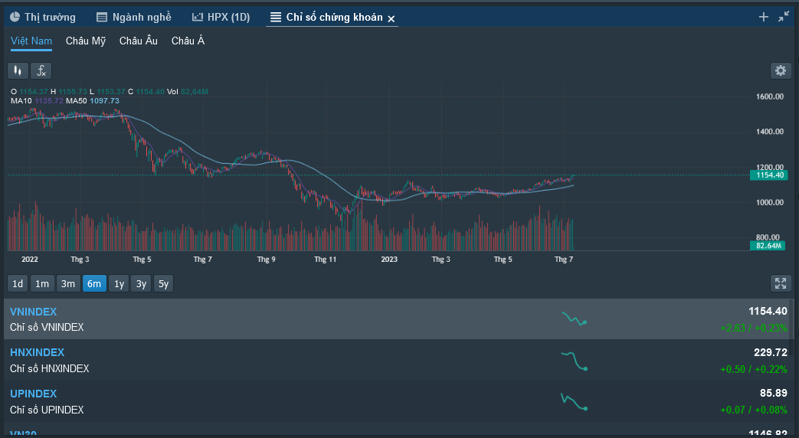
Task: Click the VNINDEX sparkline thumbnail
Action: click(574, 319)
